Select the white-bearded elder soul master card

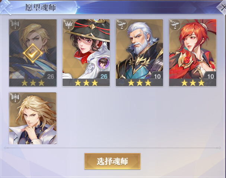(139, 53)
